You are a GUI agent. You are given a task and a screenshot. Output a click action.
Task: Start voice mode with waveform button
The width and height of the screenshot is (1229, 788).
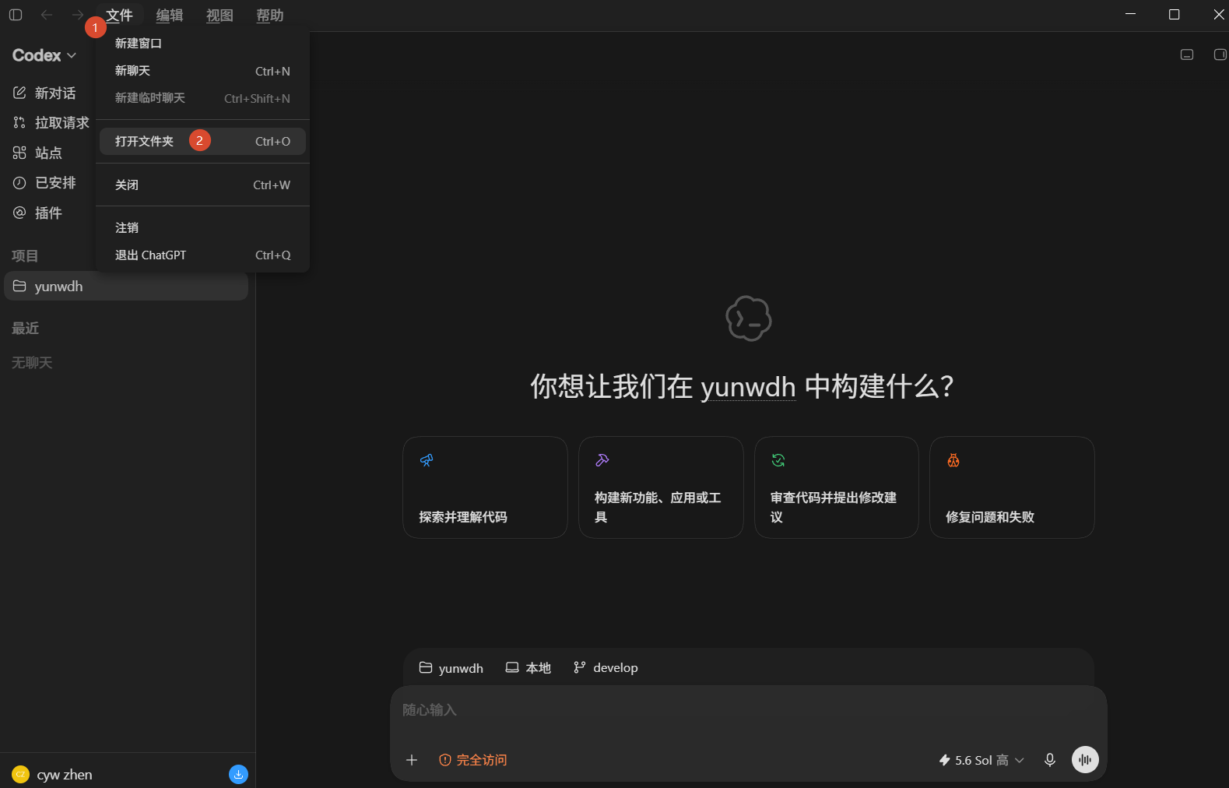(x=1085, y=760)
